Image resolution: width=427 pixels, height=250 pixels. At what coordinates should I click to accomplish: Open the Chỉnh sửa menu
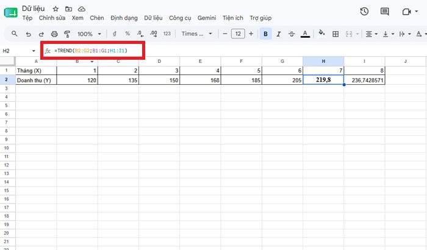(52, 18)
